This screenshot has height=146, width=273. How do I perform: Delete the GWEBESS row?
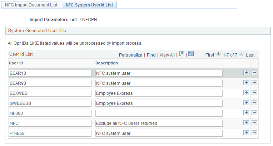[x=254, y=103]
